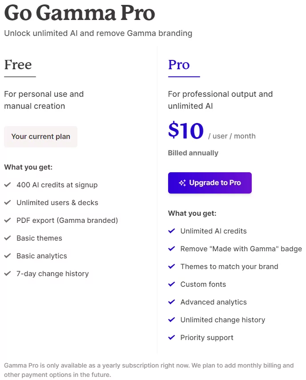Screen dimensions: 306x380
Task: Click the Your current plan button
Action: coord(40,137)
